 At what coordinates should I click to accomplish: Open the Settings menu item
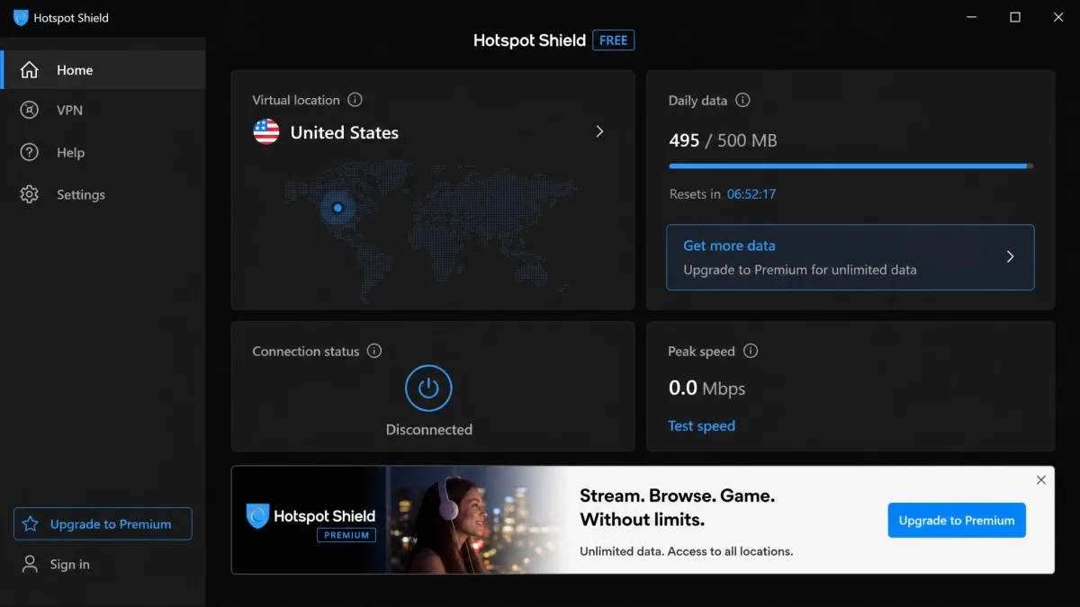coord(103,194)
